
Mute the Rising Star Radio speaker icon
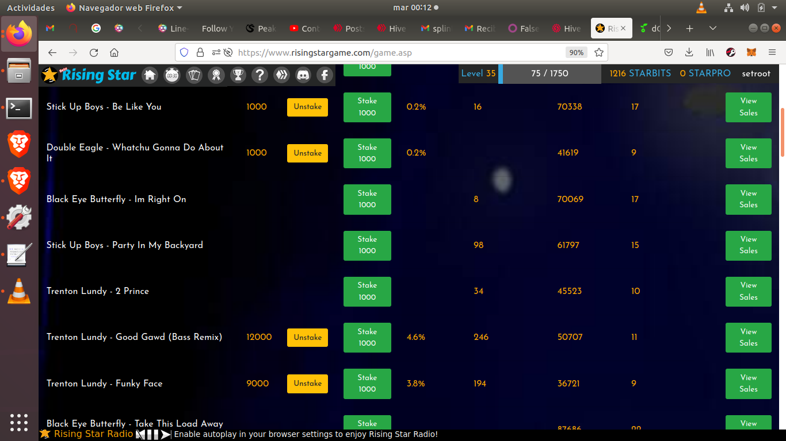click(141, 435)
